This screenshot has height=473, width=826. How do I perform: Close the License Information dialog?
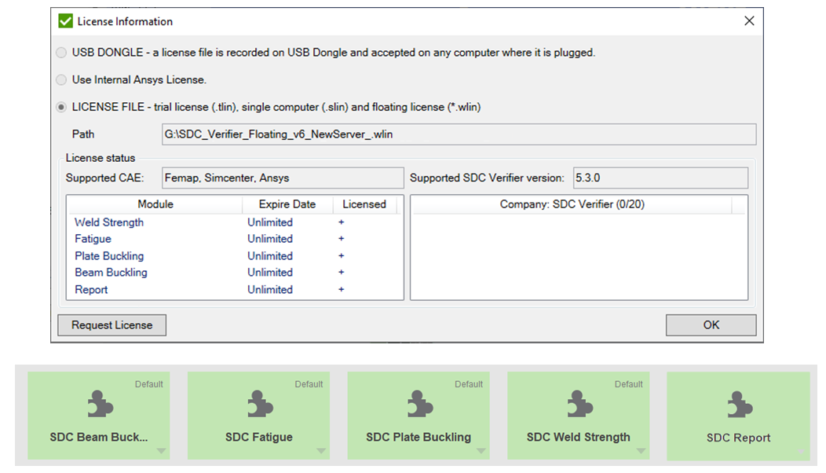tap(749, 21)
